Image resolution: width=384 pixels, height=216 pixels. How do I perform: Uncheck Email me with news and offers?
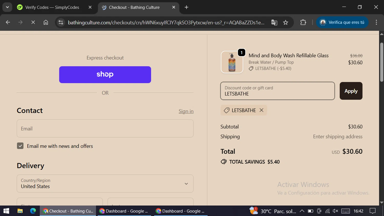[x=20, y=146]
